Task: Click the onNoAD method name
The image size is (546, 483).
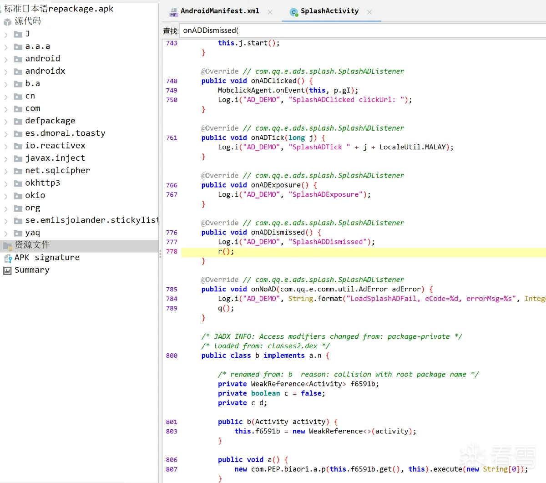Action: (263, 290)
